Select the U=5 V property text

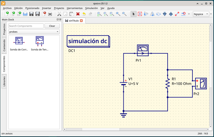(133, 84)
